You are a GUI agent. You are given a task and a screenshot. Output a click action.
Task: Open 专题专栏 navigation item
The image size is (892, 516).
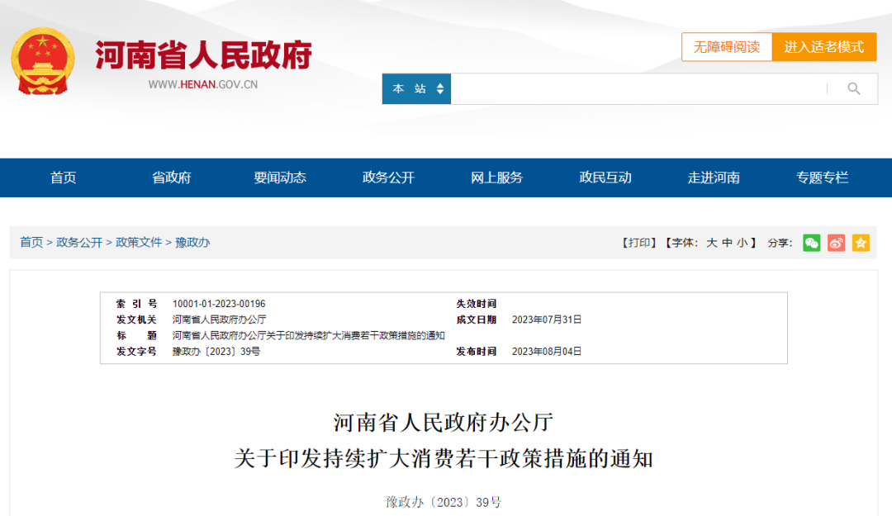pyautogui.click(x=822, y=178)
